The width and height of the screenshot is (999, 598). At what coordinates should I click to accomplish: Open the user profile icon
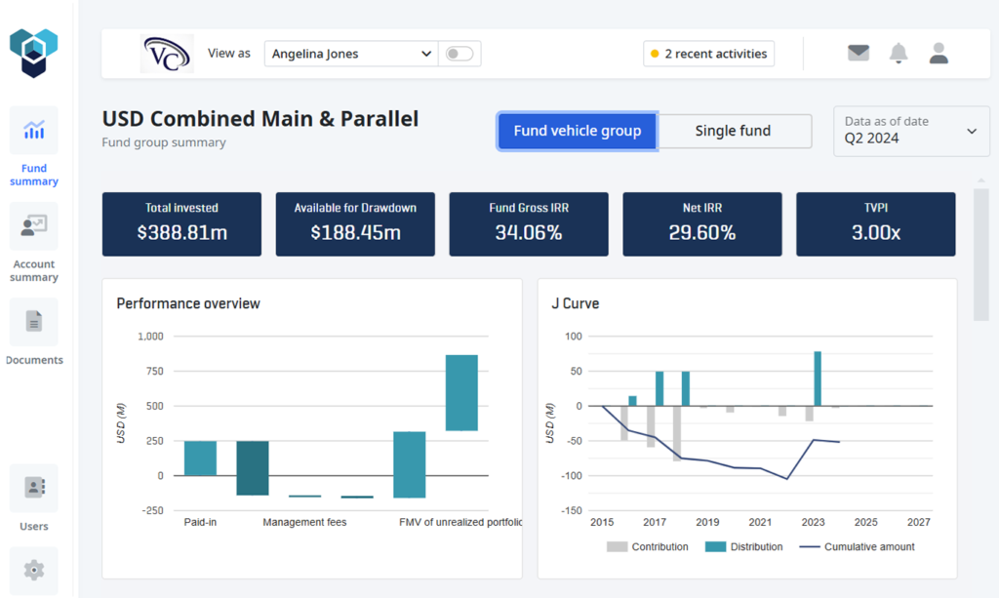coord(938,53)
